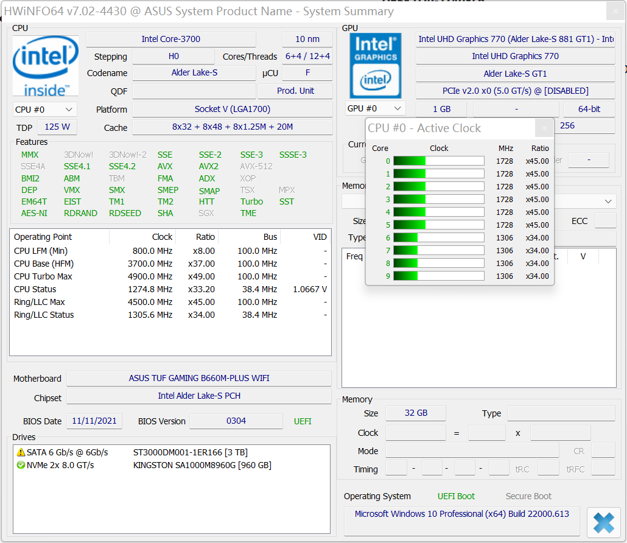Click the 32 GB memory size field
Image resolution: width=627 pixels, height=543 pixels.
416,413
